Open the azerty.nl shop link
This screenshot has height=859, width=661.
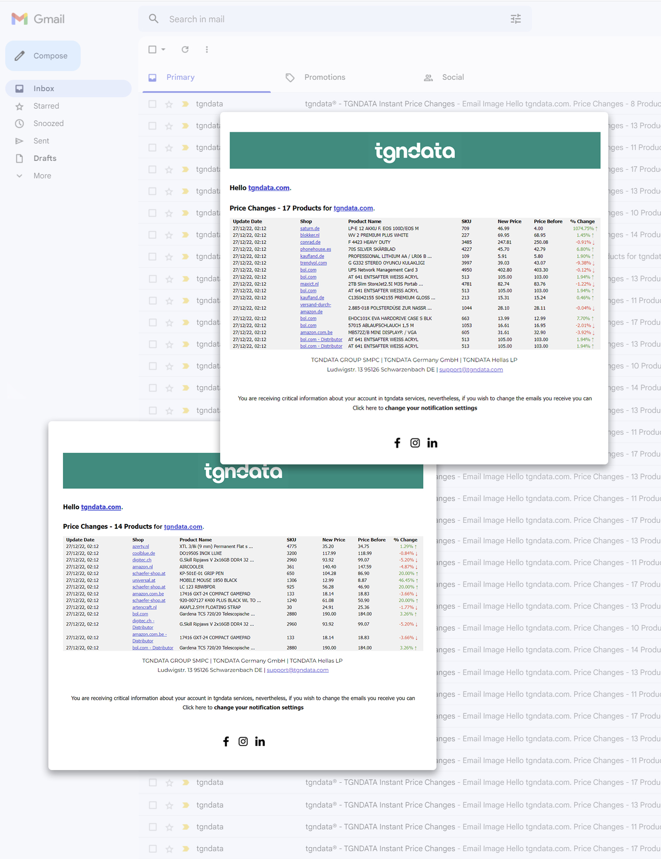[x=140, y=546]
